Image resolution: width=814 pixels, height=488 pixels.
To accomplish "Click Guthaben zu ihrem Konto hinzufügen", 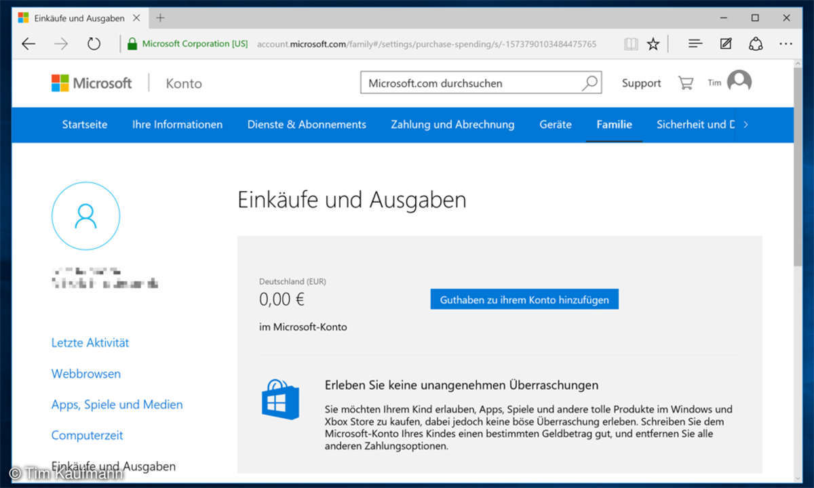I will 524,300.
